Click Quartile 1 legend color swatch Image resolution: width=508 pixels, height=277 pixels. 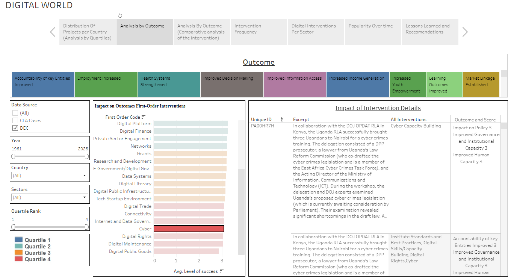tap(19, 240)
